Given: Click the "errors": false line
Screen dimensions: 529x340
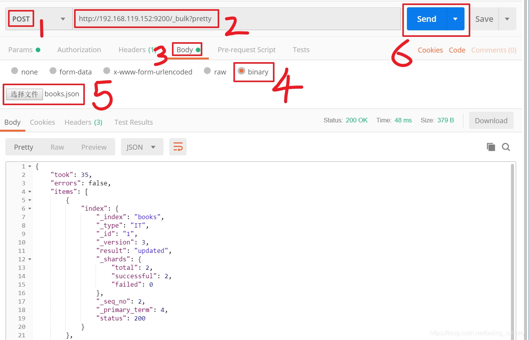Looking at the screenshot, I should (81, 183).
